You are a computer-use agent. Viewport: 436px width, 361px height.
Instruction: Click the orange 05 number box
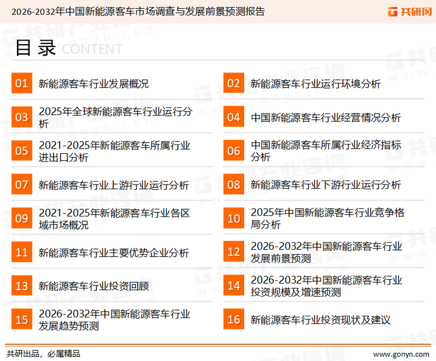pyautogui.click(x=22, y=150)
